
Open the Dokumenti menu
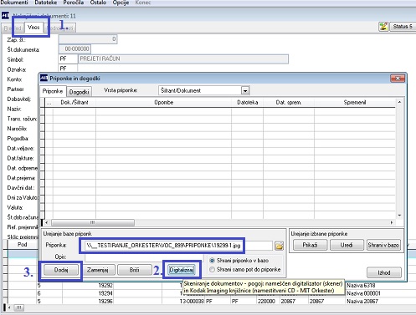pos(14,3)
